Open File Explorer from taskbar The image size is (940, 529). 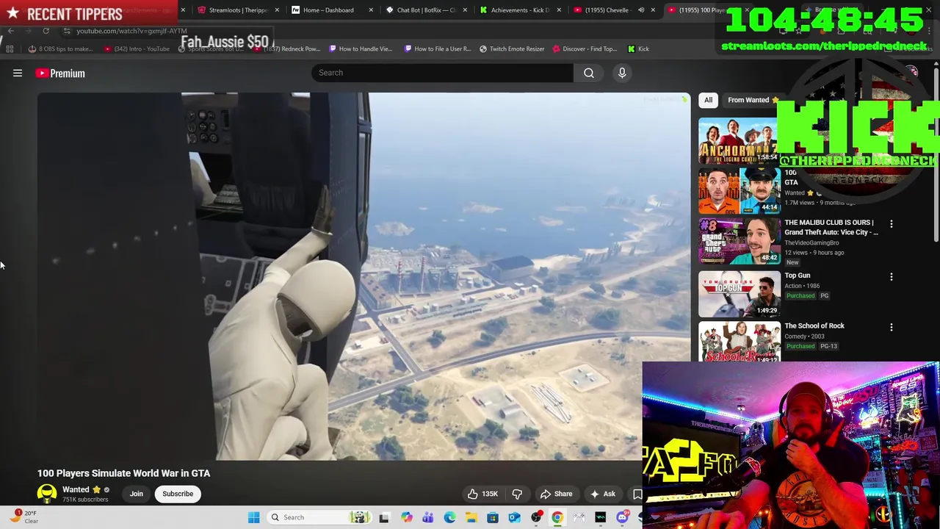coord(471,517)
